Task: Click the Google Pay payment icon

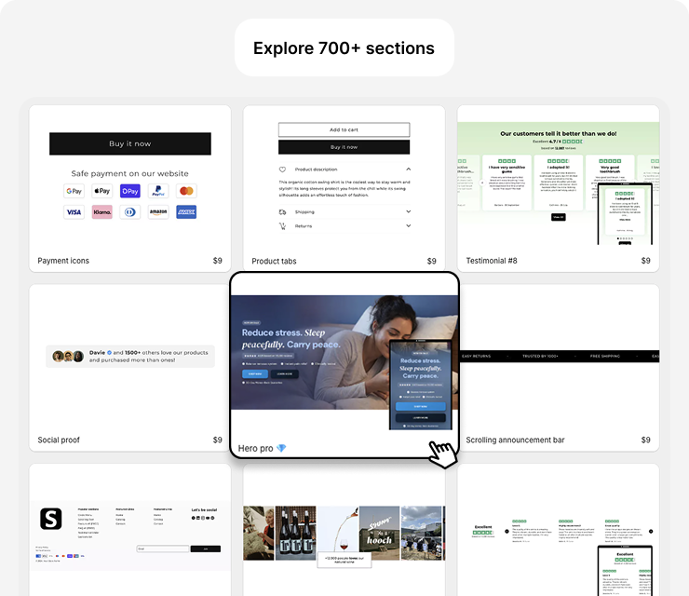Action: 74,191
